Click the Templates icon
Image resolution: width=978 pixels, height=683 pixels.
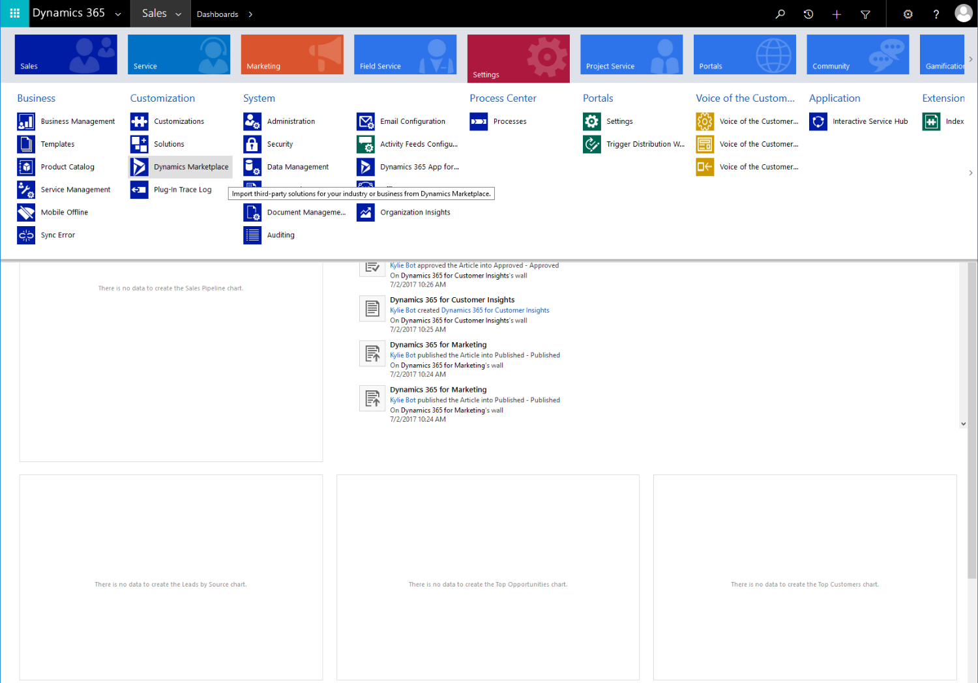pyautogui.click(x=26, y=144)
